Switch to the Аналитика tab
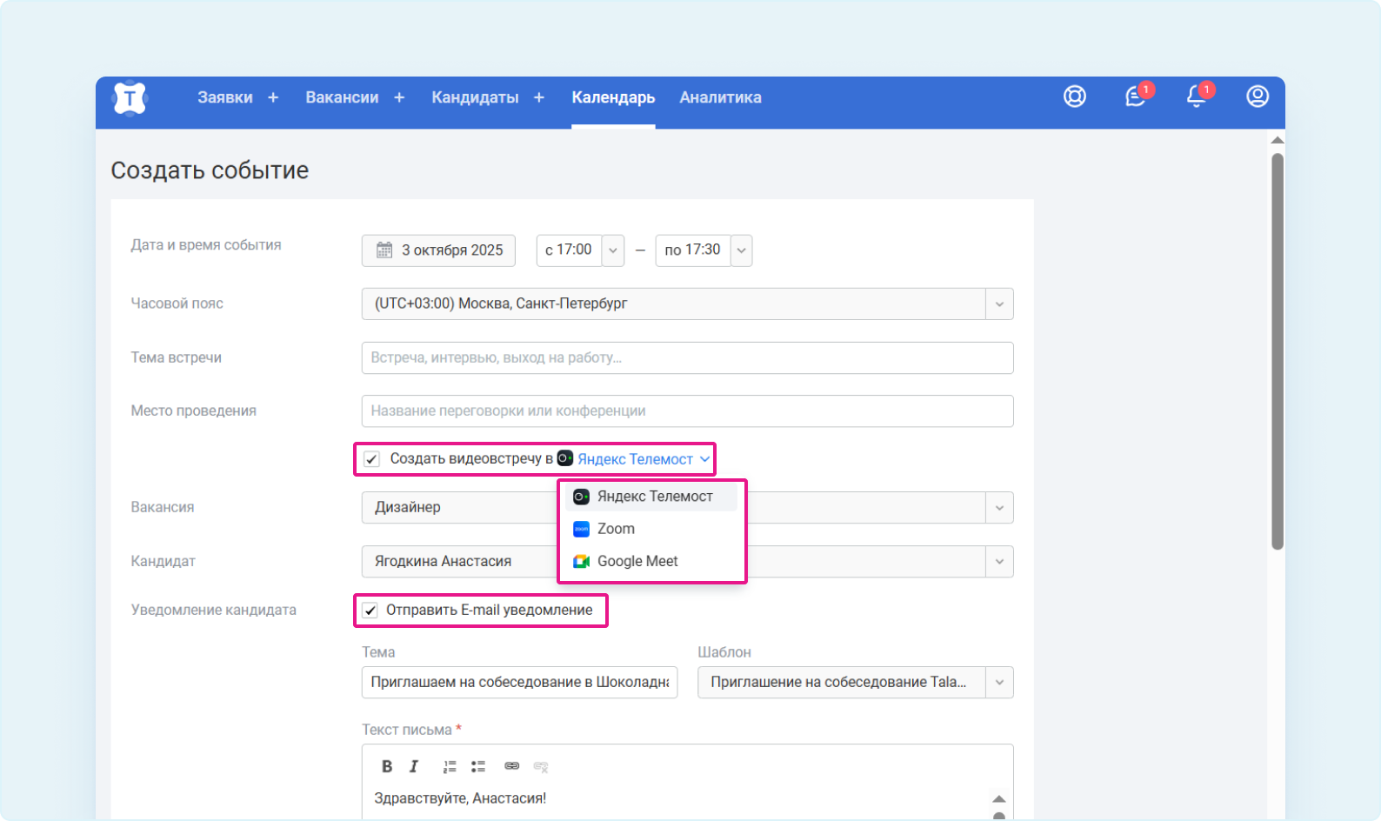1381x821 pixels. 720,97
